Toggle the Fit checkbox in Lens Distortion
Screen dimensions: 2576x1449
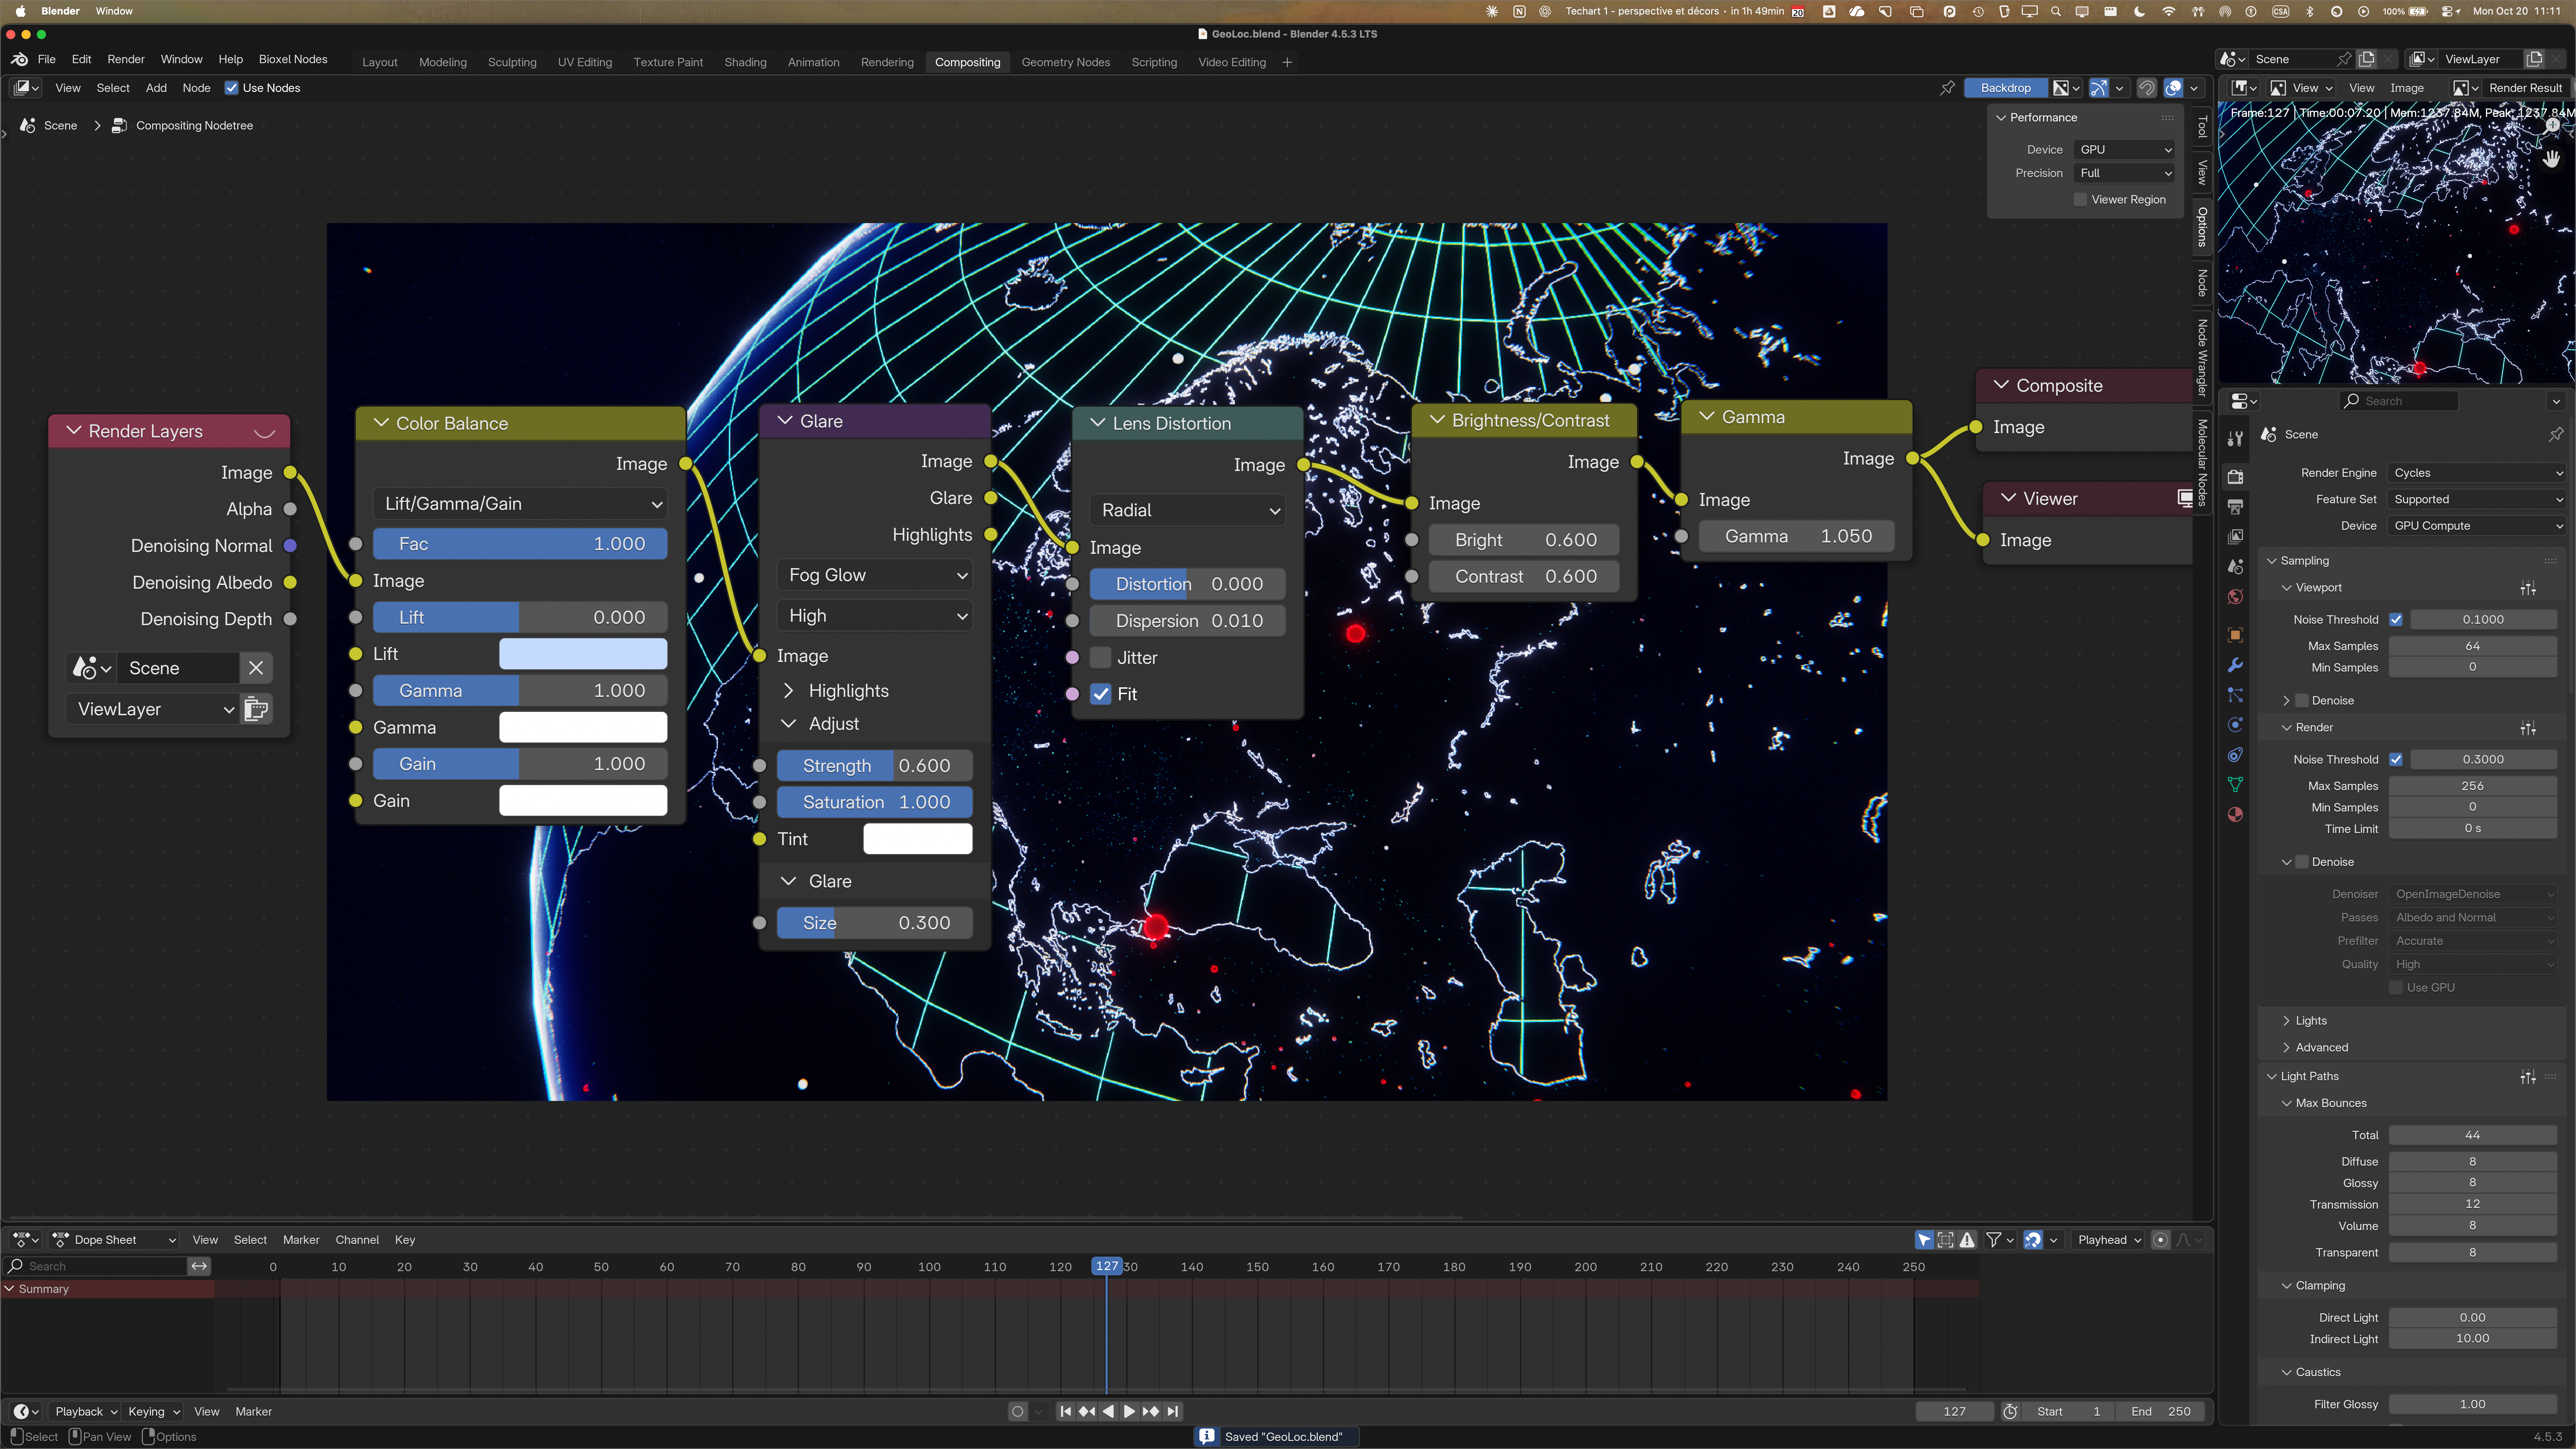click(1101, 694)
